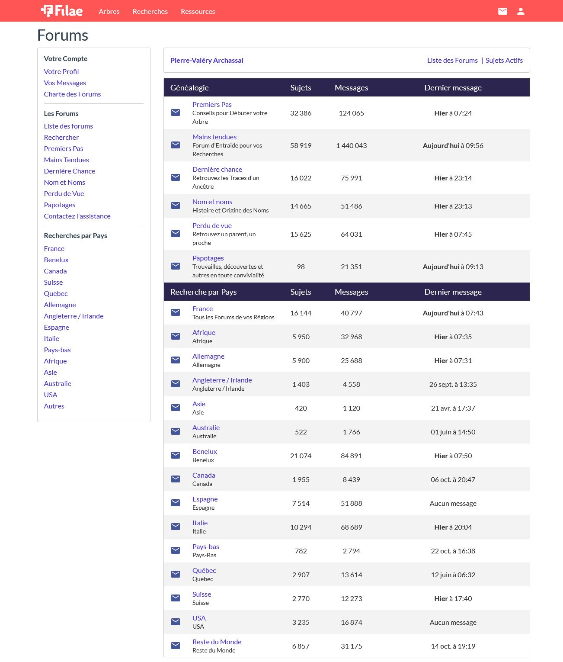The width and height of the screenshot is (563, 662).
Task: Click the envelope icon beside Papotages
Action: (175, 266)
